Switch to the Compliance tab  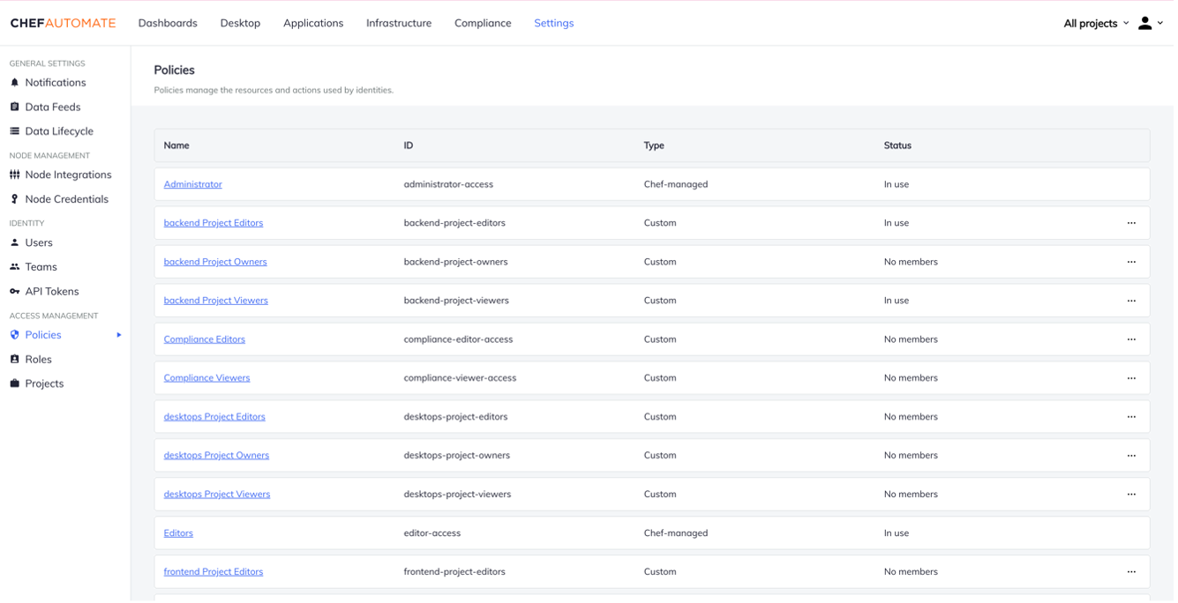click(x=483, y=23)
